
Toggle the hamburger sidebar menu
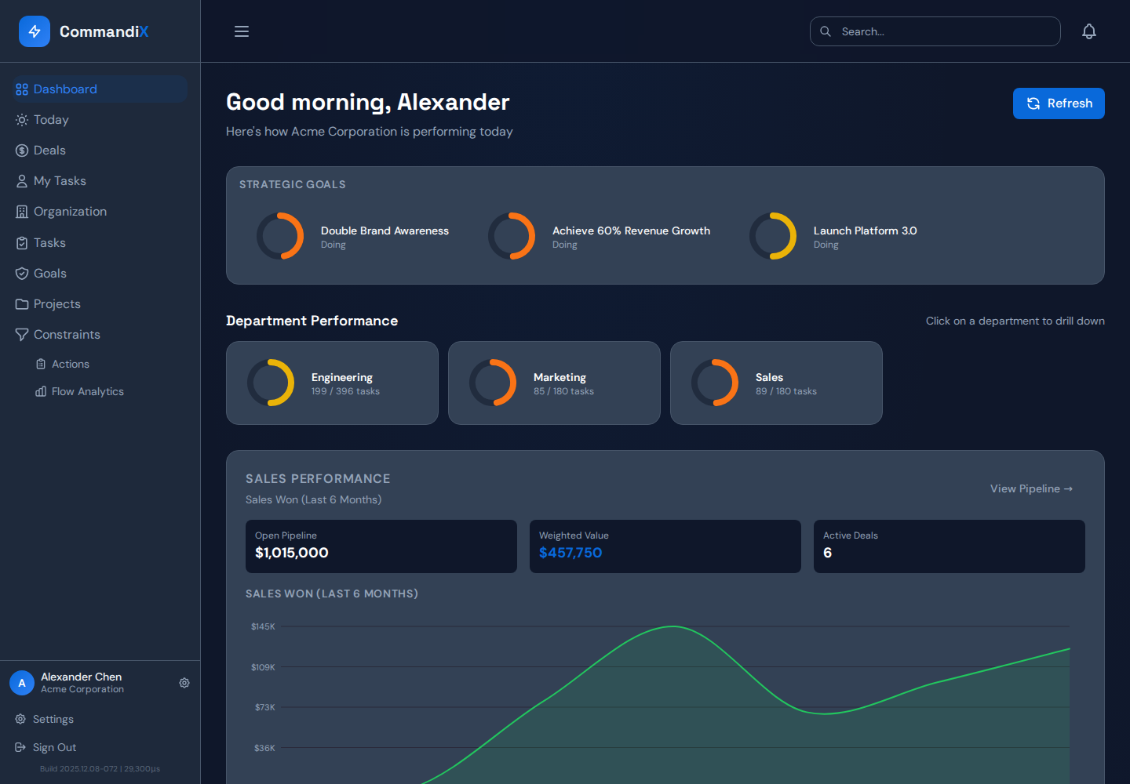tap(242, 31)
